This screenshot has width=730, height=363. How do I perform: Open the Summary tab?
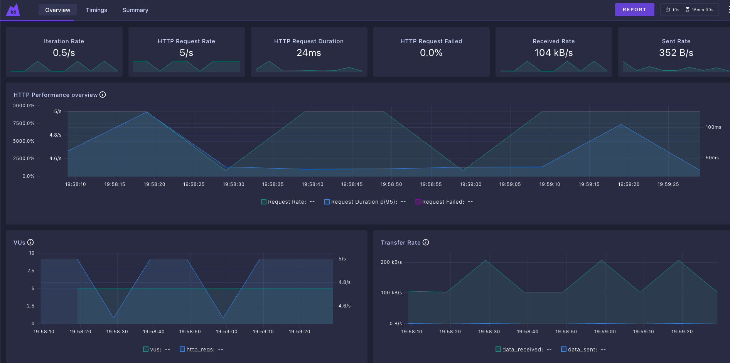135,10
